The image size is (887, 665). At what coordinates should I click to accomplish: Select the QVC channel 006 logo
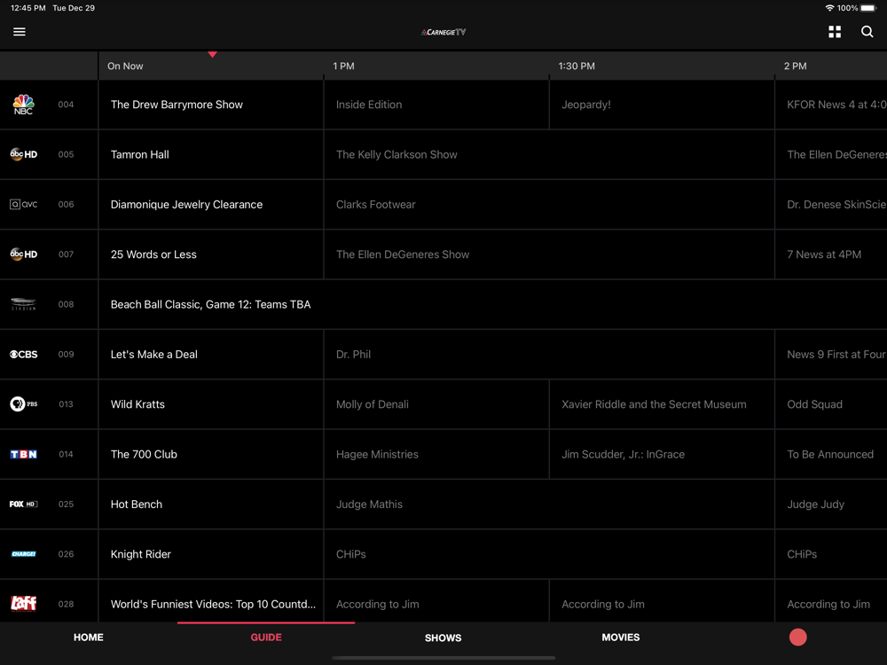point(23,204)
